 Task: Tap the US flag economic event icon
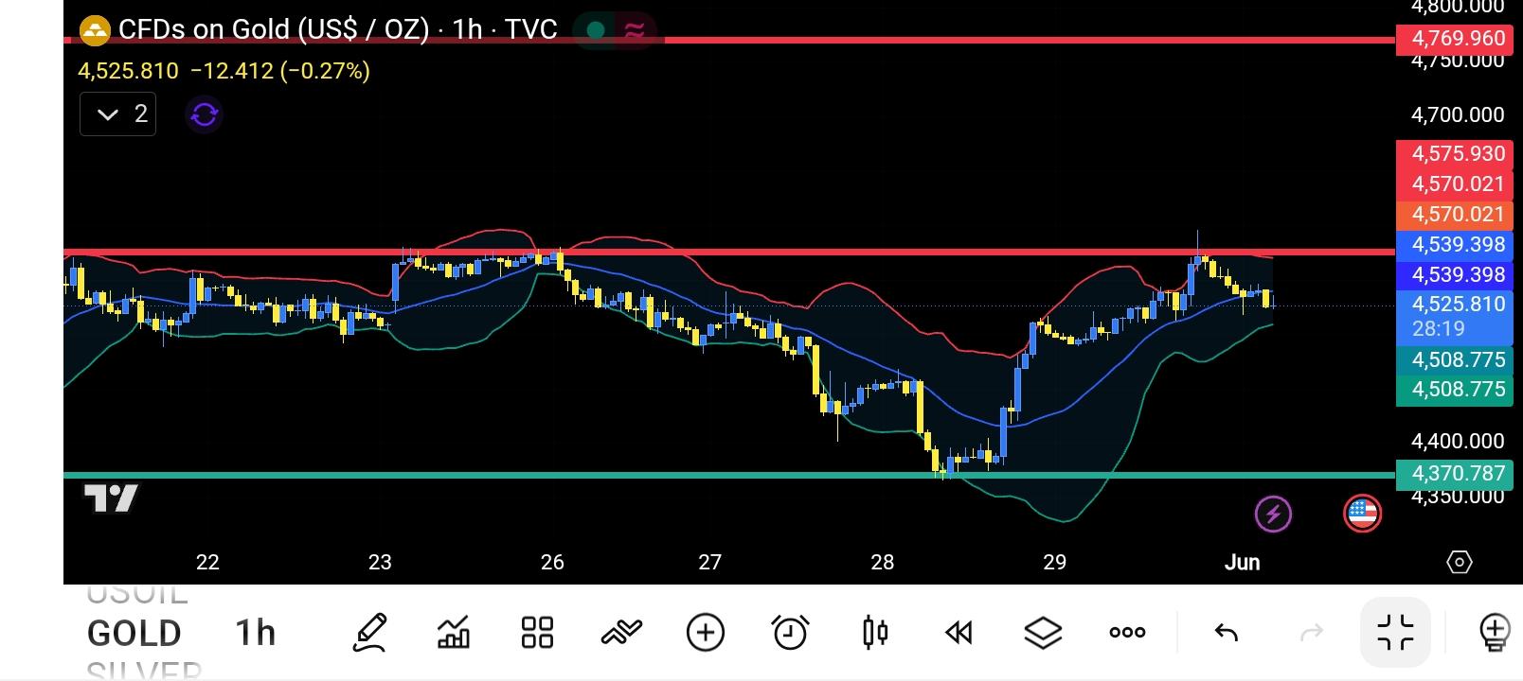(1362, 514)
